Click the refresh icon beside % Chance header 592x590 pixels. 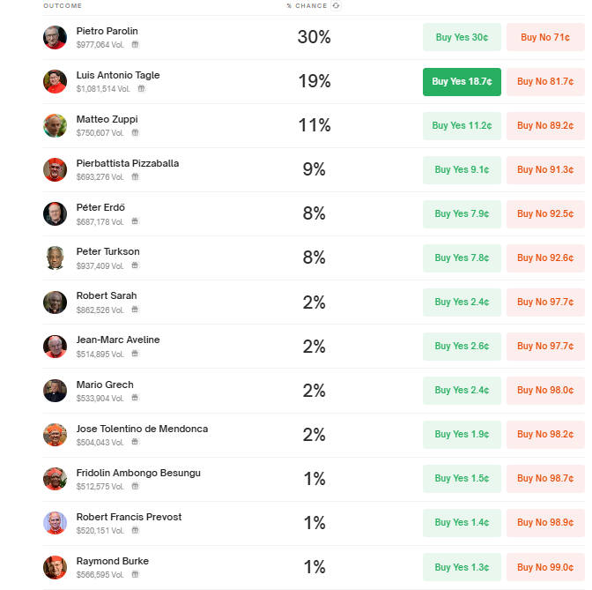[336, 5]
